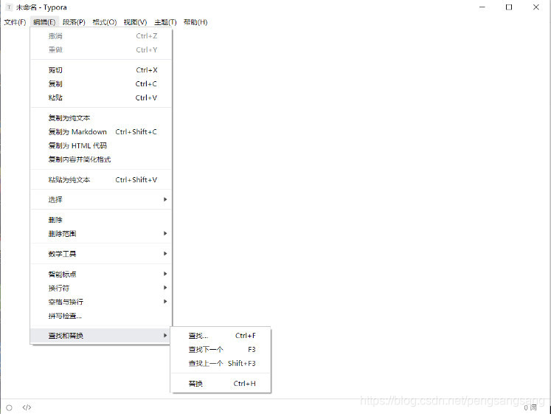
Task: Expand the 空格与换行 submenu
Action: tap(101, 302)
